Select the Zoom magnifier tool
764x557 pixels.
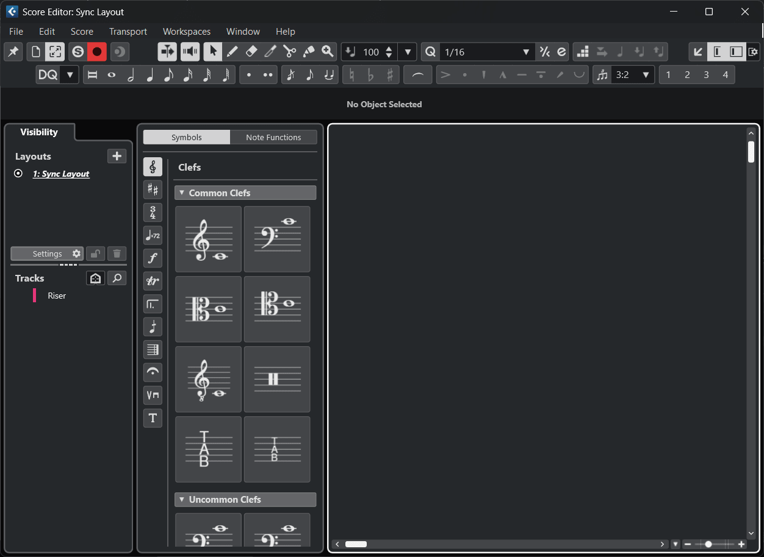pyautogui.click(x=328, y=52)
